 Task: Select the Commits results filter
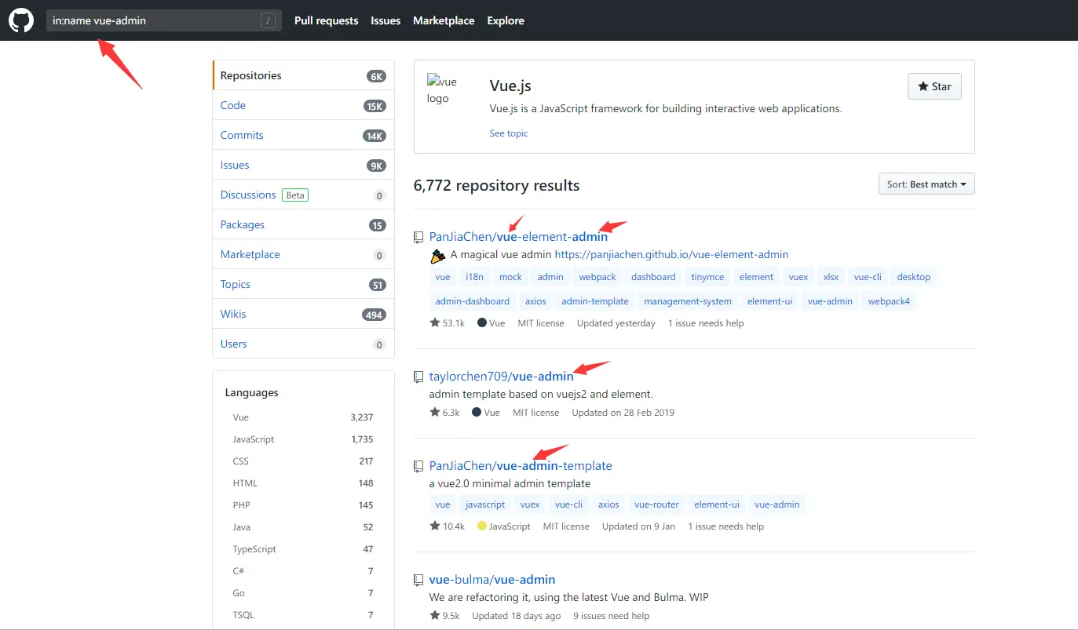click(x=303, y=135)
